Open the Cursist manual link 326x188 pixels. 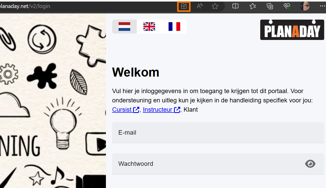(126, 110)
